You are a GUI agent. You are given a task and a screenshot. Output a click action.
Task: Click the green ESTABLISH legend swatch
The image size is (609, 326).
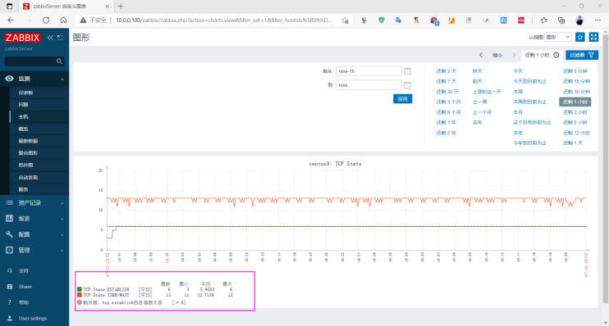tap(80, 289)
